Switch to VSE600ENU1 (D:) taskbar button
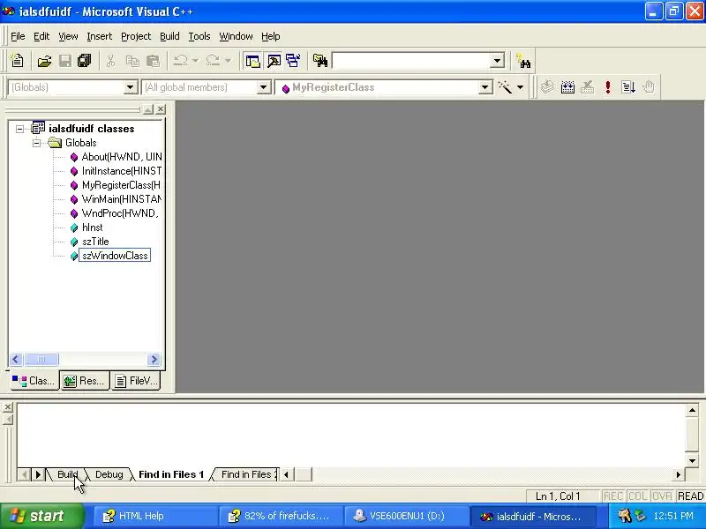This screenshot has height=529, width=706. (406, 517)
